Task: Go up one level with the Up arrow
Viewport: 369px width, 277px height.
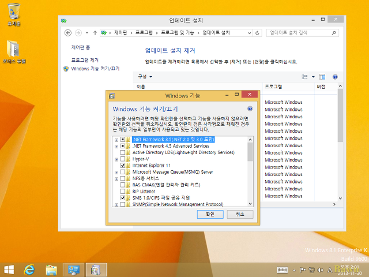Action: coord(95,33)
